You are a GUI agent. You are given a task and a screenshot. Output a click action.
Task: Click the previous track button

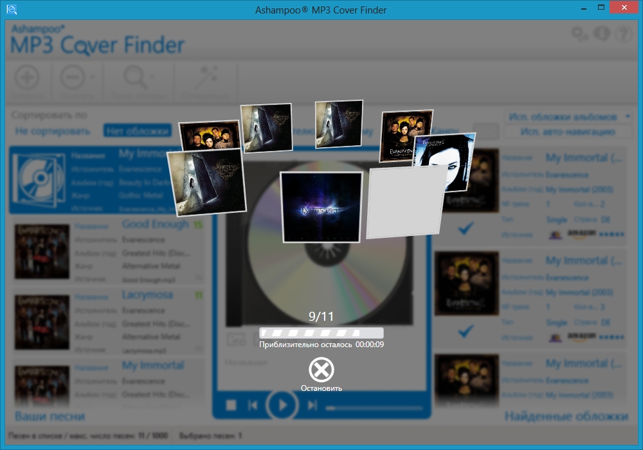tap(253, 406)
